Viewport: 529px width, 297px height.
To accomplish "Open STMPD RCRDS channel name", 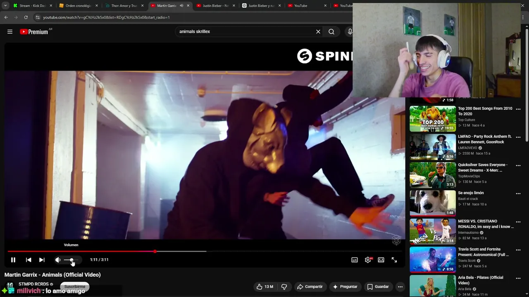I will (33, 284).
